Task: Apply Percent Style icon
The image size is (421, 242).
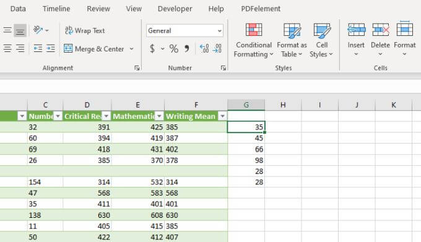Action: [174, 48]
